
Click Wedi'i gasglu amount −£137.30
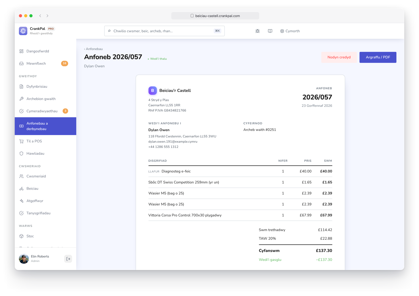(324, 260)
